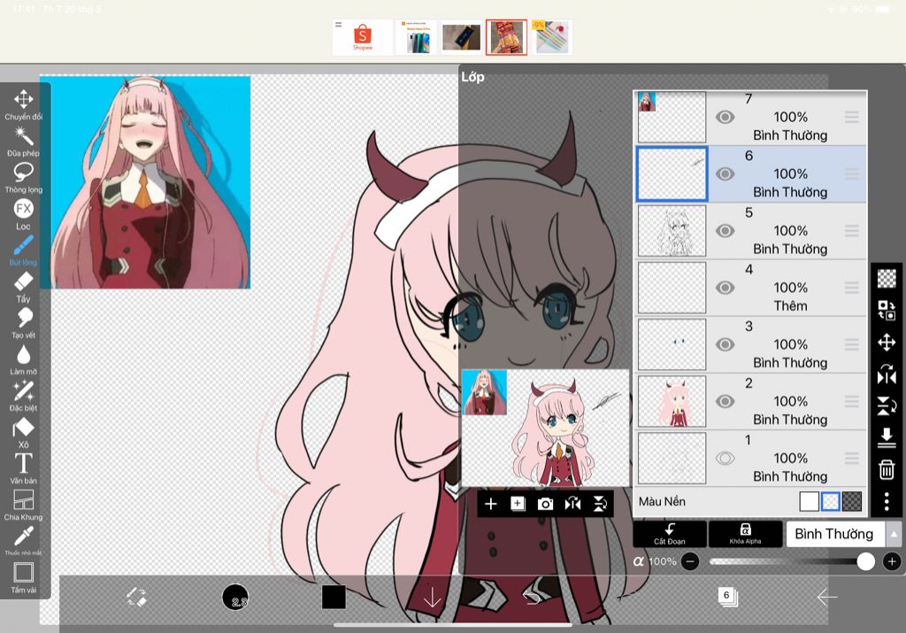Switch to the pens product tab
Screen dimensions: 906x633
point(551,37)
